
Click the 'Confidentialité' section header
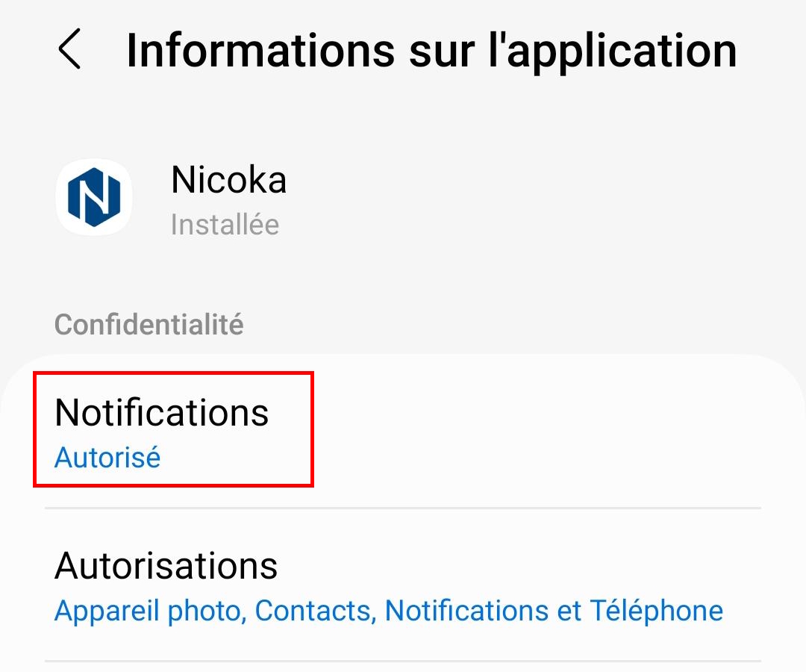tap(149, 325)
